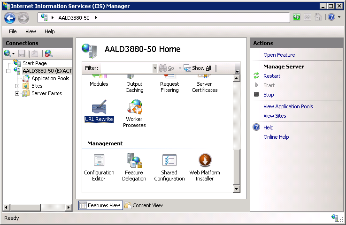Collapse the AALD3880-50 server node

click(x=8, y=71)
